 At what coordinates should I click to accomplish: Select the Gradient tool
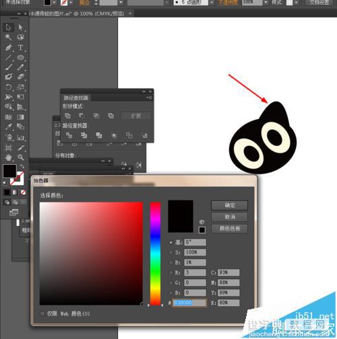(21, 117)
